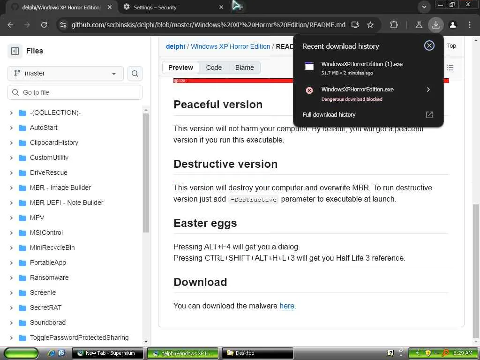Toggle the Downloads toolbar button
This screenshot has height=360, width=480.
(435, 25)
